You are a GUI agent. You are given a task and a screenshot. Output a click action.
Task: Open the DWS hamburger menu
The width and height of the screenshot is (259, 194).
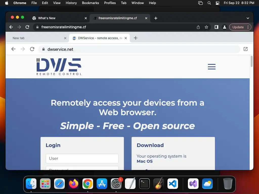pyautogui.click(x=212, y=67)
